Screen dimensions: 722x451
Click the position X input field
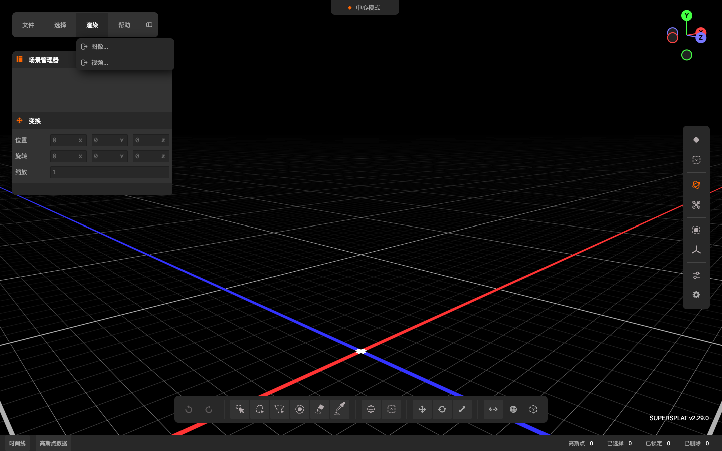(x=68, y=140)
